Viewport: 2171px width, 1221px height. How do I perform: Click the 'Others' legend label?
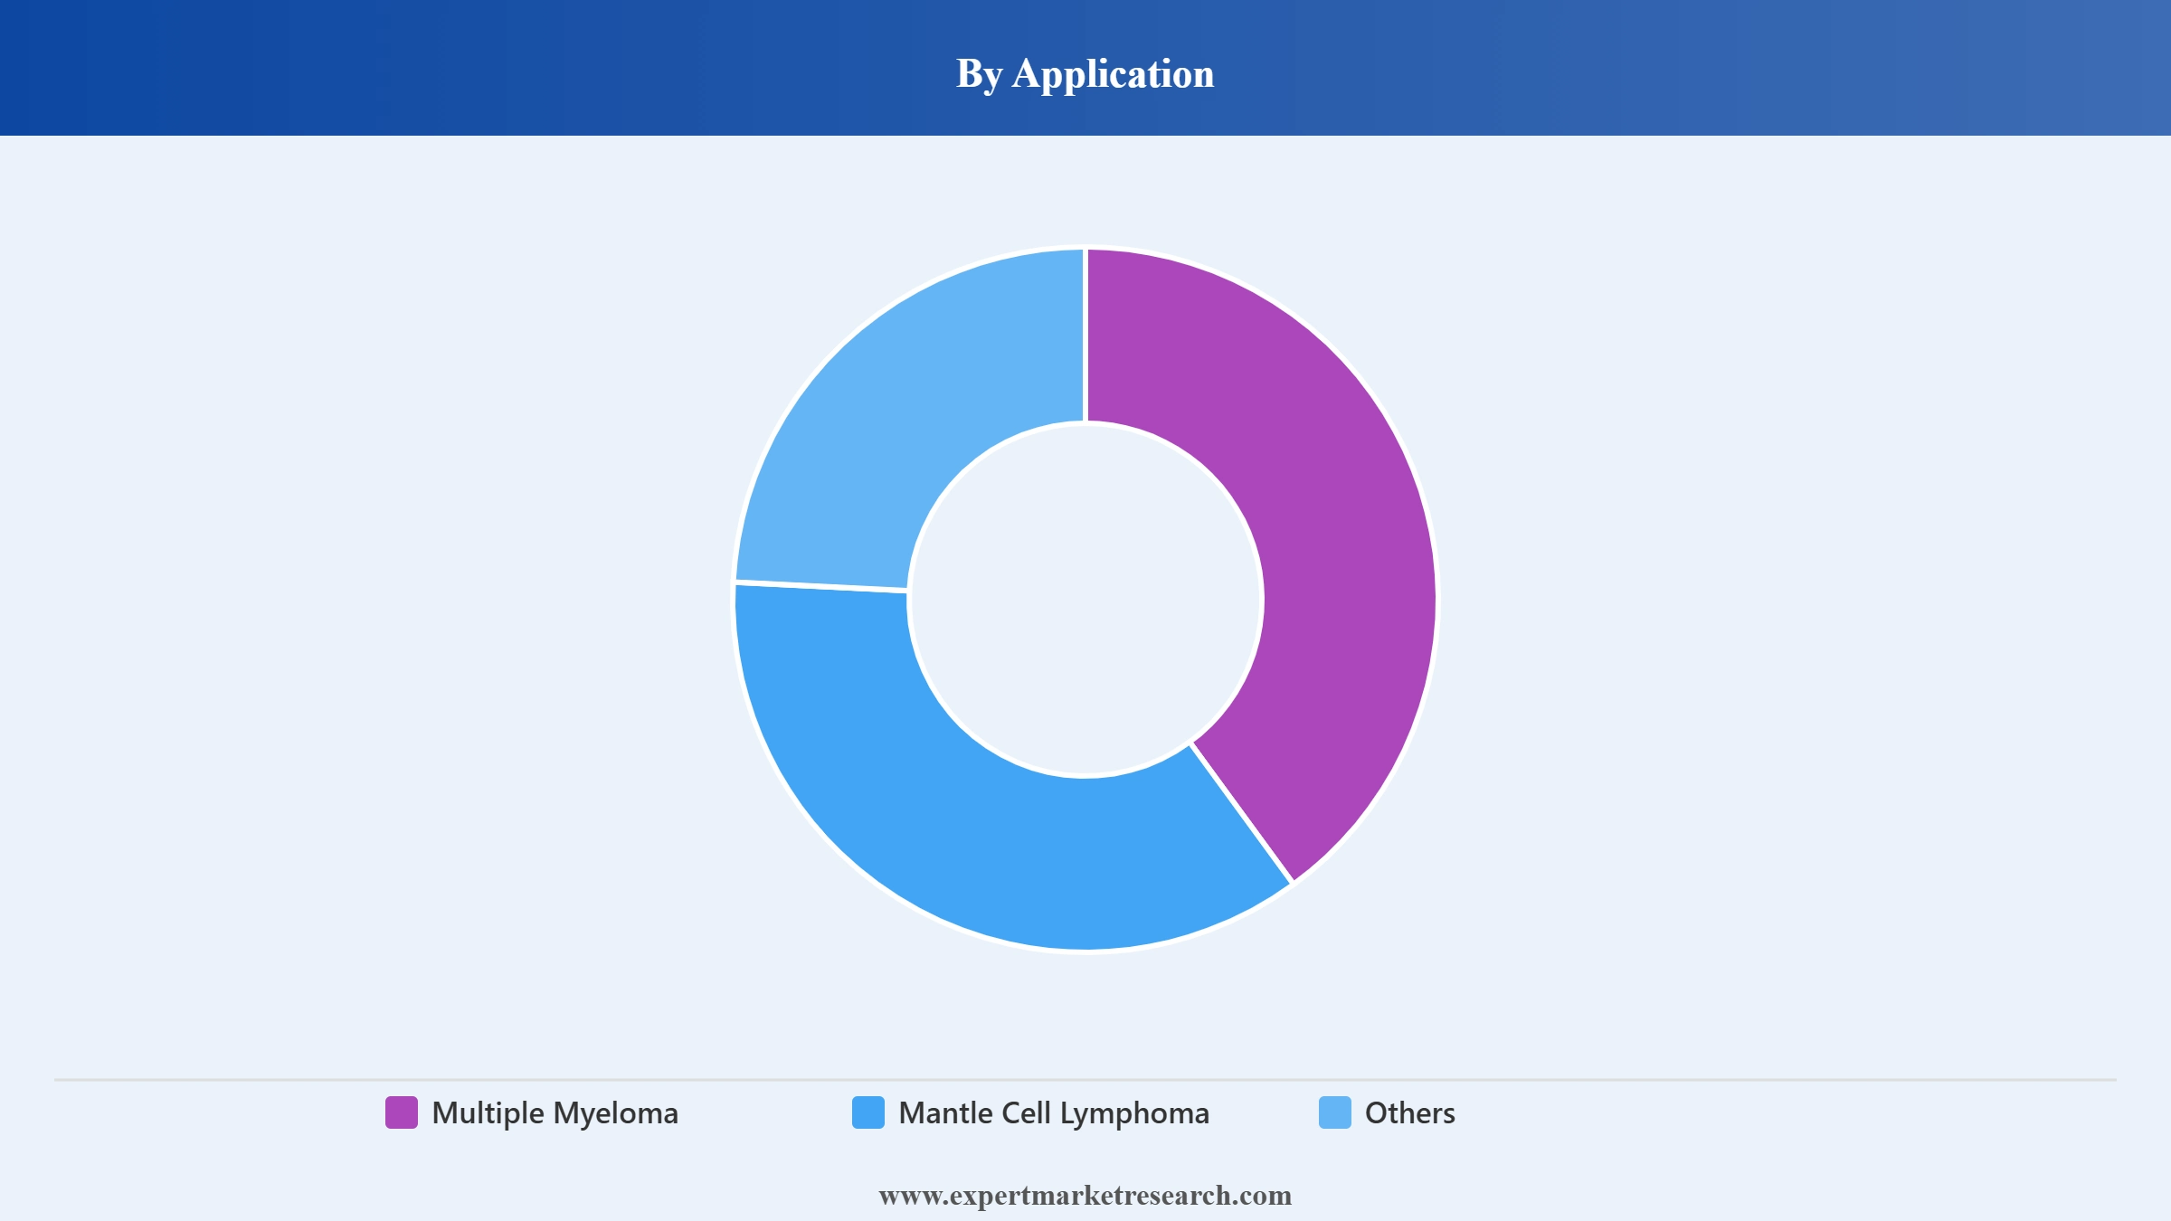click(1410, 1112)
